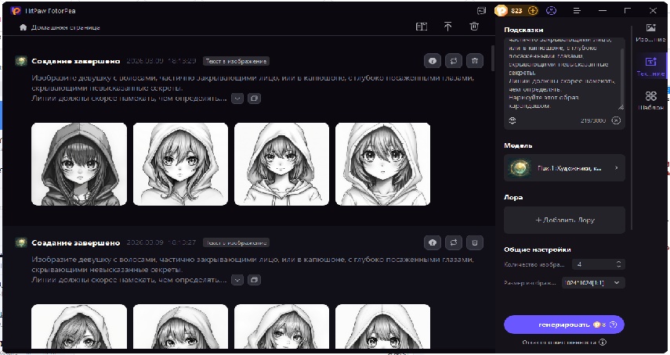Screen dimensions: 670x355
Task: Expand the second creation's truncated prompt
Action: [x=237, y=280]
